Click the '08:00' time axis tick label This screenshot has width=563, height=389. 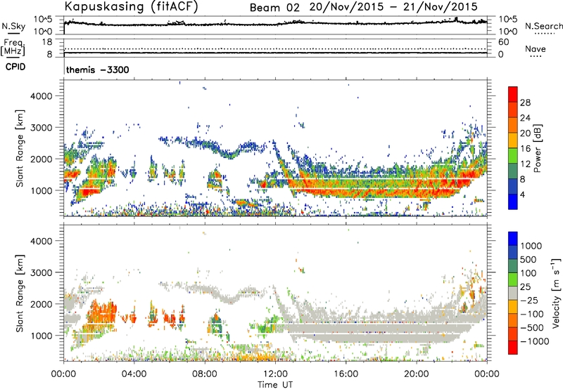(205, 374)
